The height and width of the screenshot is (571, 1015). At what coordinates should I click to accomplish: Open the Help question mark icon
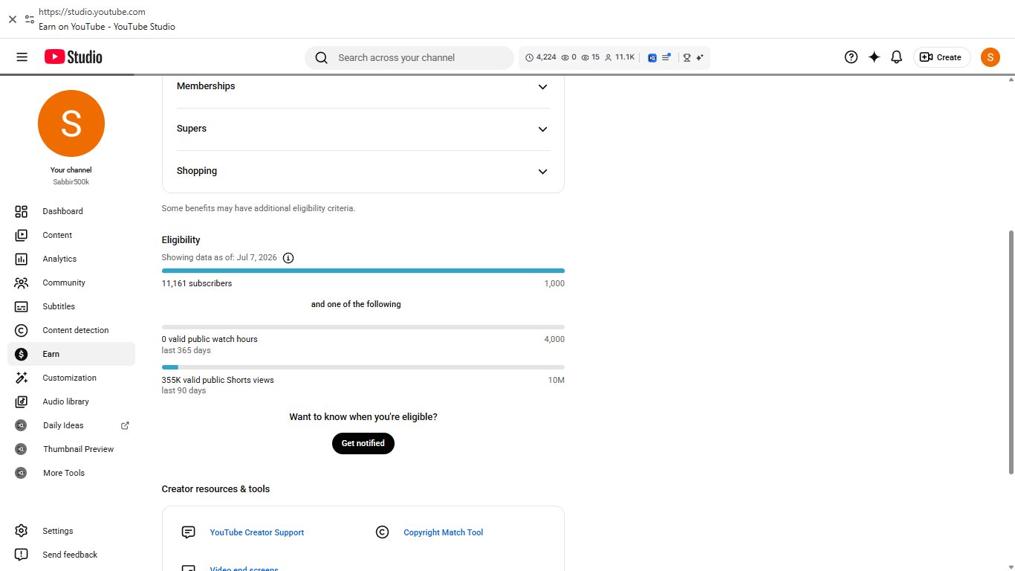pos(852,57)
